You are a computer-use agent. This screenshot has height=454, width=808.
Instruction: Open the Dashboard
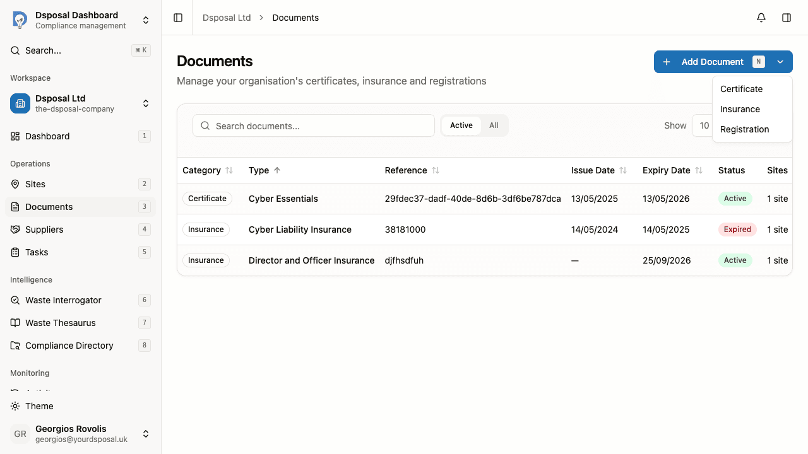tap(47, 136)
